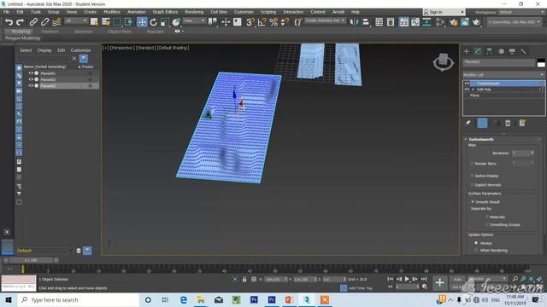The height and width of the screenshot is (307, 547).
Task: Click the object color swatch
Action: [541, 62]
